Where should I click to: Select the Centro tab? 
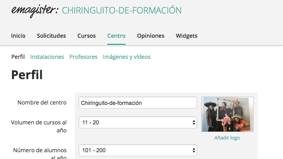116,36
